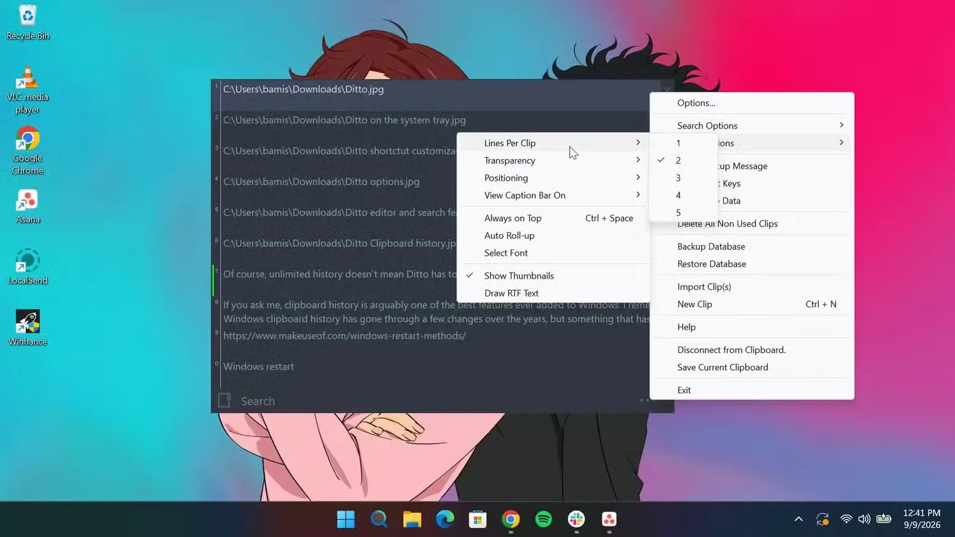Open Spotify from the taskbar
The width and height of the screenshot is (955, 537).
pos(544,519)
